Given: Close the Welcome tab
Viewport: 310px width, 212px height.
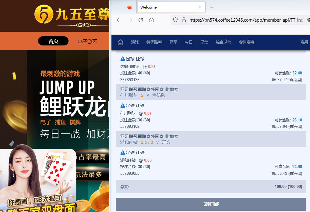Looking at the screenshot, I should pyautogui.click(x=200, y=7).
